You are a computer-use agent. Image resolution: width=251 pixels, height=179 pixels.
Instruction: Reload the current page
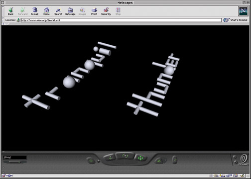tap(34, 11)
